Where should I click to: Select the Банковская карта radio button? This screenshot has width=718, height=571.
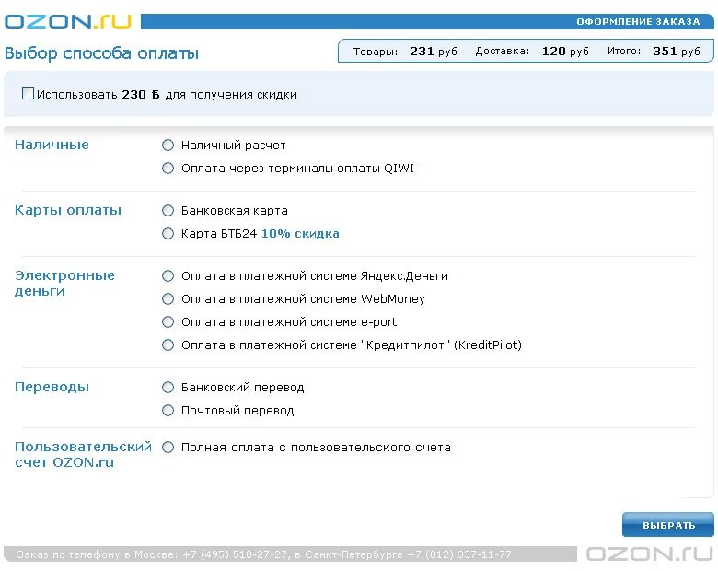click(168, 210)
